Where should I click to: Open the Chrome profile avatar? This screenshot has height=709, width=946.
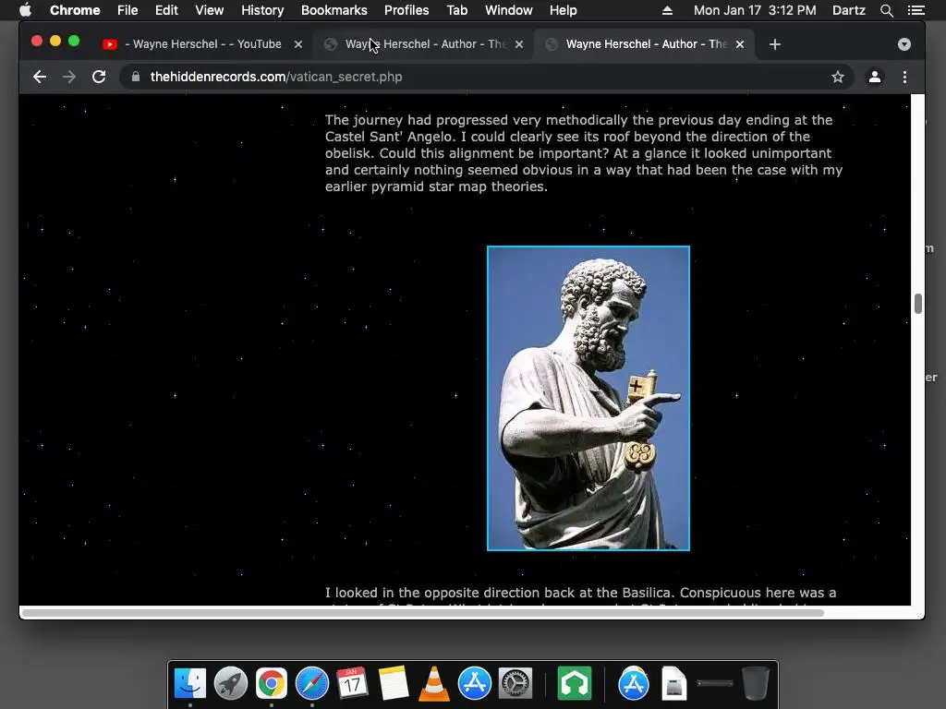(874, 77)
